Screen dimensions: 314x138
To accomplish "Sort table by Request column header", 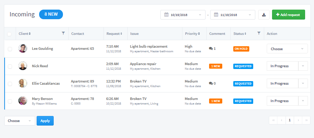I will (114, 34).
